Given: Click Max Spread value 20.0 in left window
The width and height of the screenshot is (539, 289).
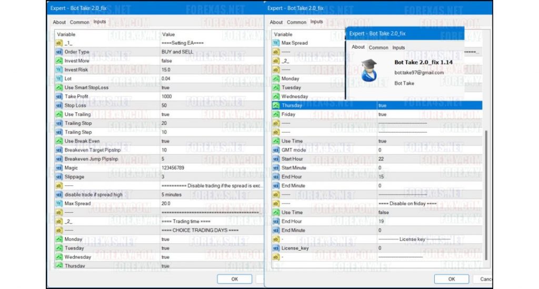Looking at the screenshot, I should pyautogui.click(x=166, y=204).
